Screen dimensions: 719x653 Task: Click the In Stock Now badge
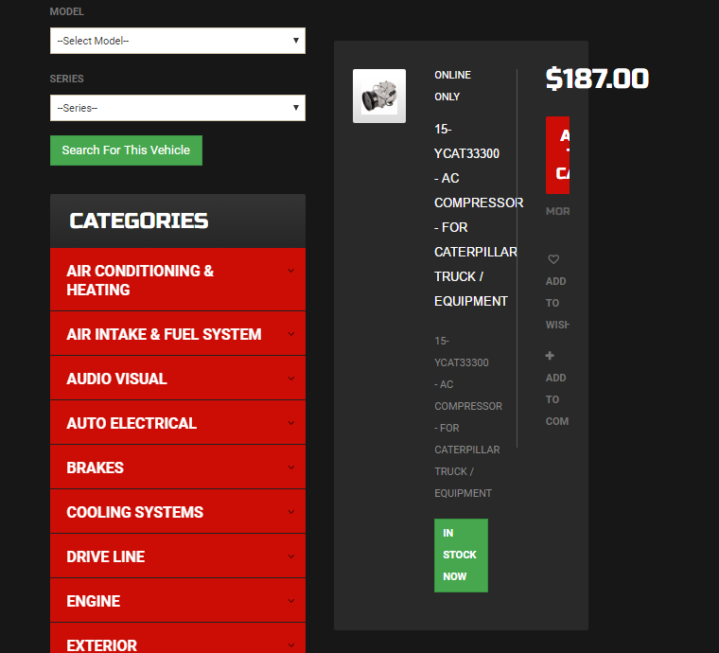[x=461, y=556]
